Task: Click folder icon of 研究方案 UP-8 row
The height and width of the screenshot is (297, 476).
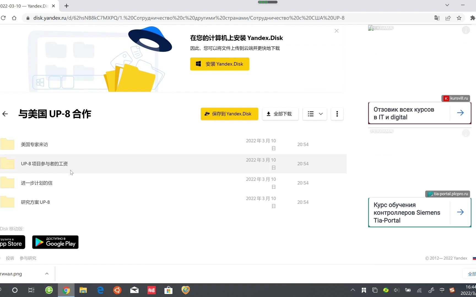Action: 7,202
